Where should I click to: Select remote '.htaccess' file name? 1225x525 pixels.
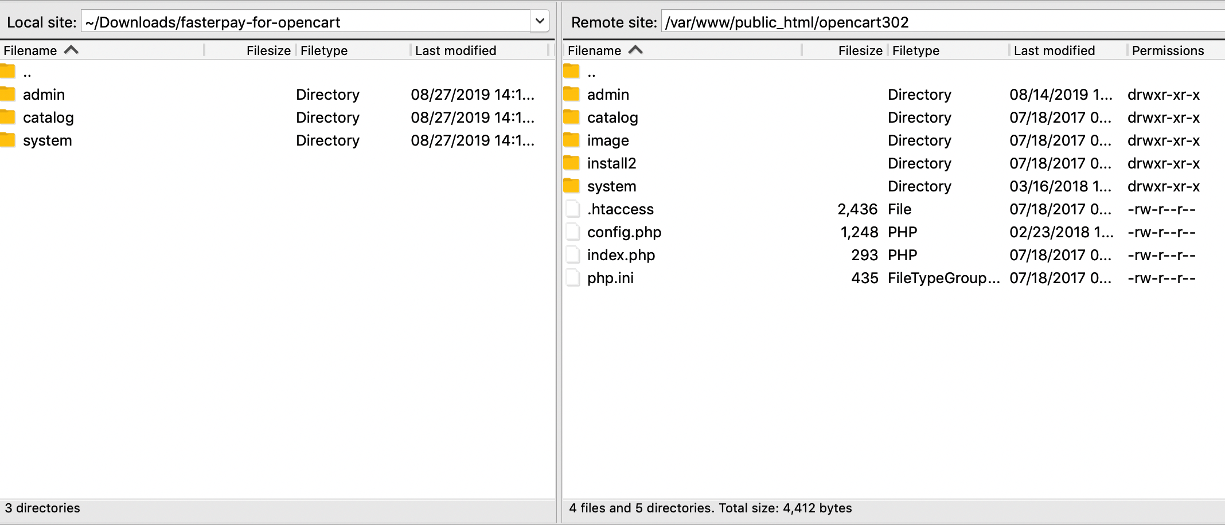620,209
